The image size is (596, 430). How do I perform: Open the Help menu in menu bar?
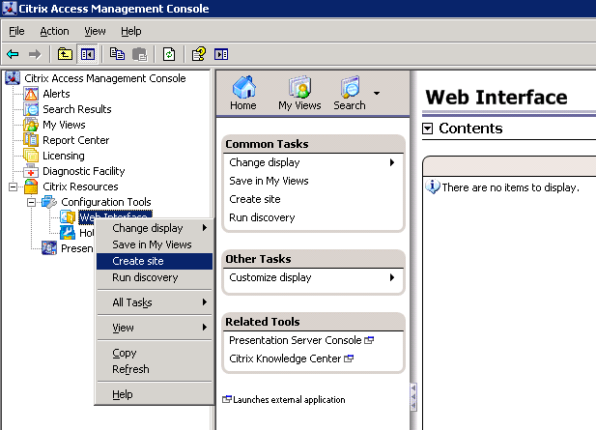click(x=131, y=31)
